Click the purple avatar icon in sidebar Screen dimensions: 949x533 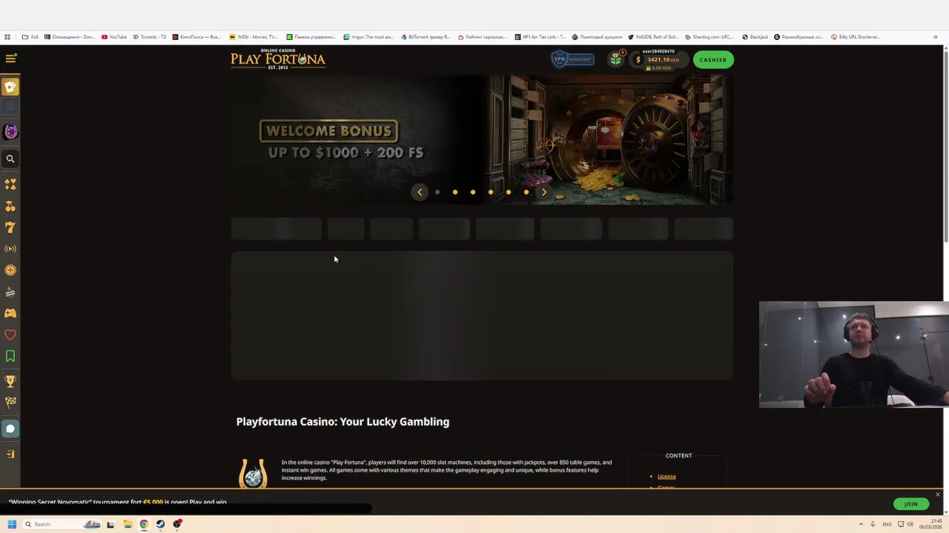(10, 132)
